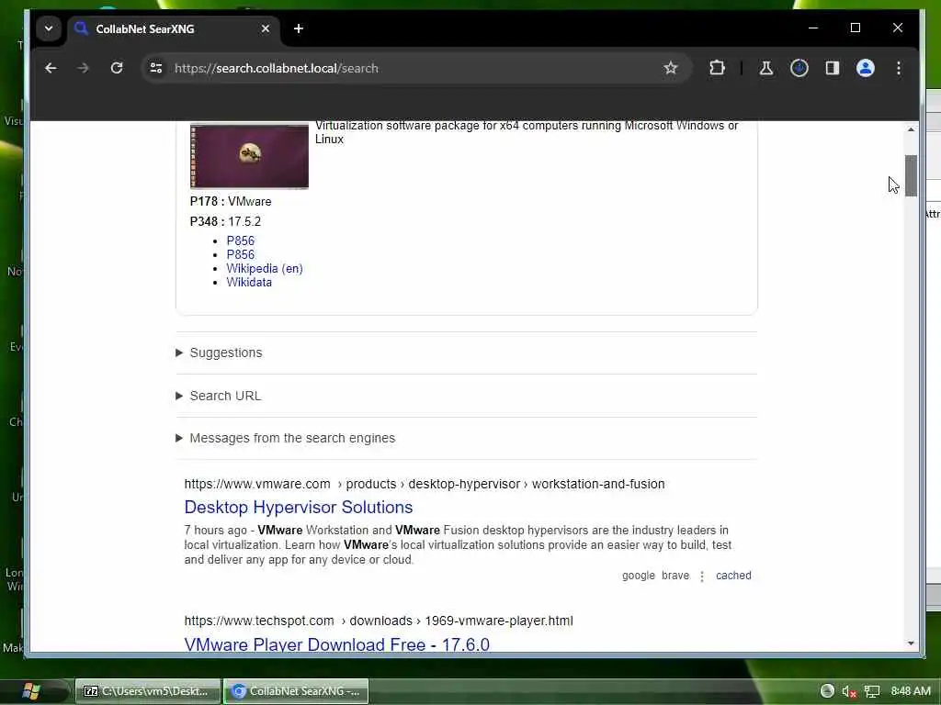
Task: Open the cached version link
Action: (x=733, y=576)
